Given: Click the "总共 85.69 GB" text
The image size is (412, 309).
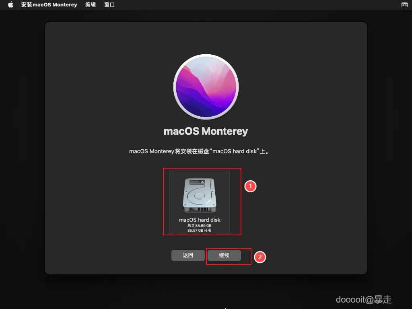Looking at the screenshot, I should (200, 225).
